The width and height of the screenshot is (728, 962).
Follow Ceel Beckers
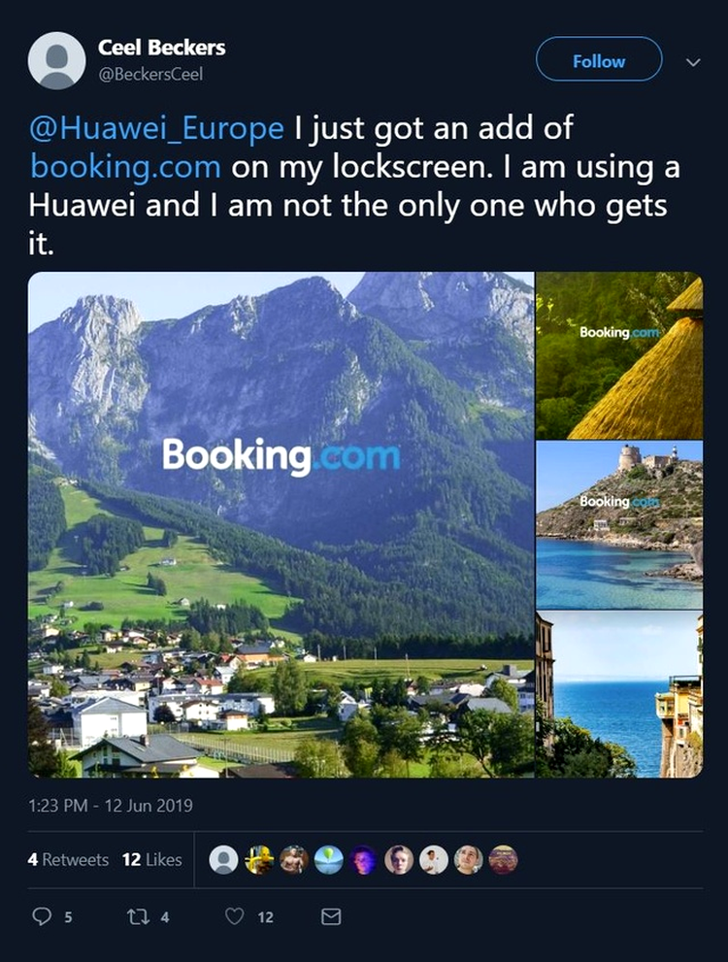[x=599, y=59]
